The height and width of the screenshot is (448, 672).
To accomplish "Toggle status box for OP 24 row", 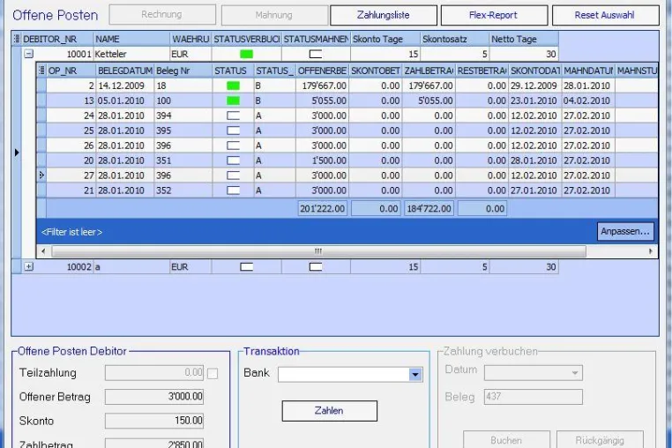I will point(233,116).
